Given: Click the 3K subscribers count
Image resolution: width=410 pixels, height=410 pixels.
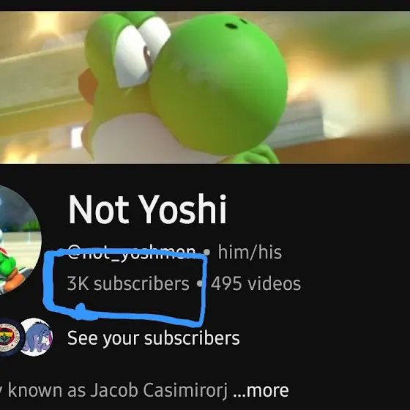Looking at the screenshot, I should point(128,284).
